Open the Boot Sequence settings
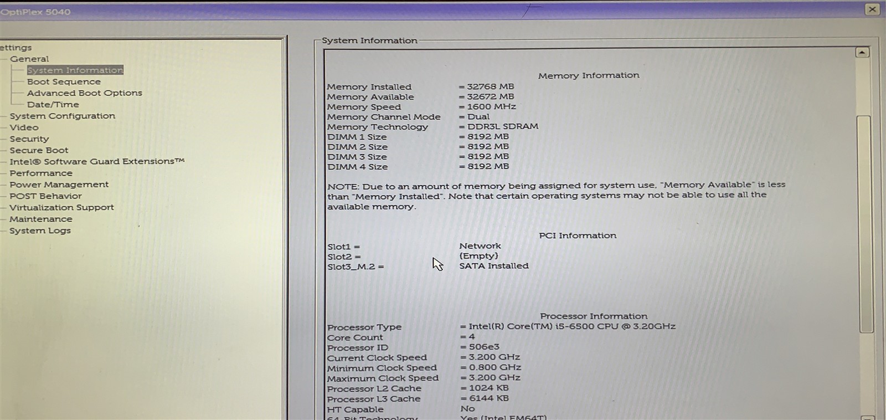 point(64,81)
